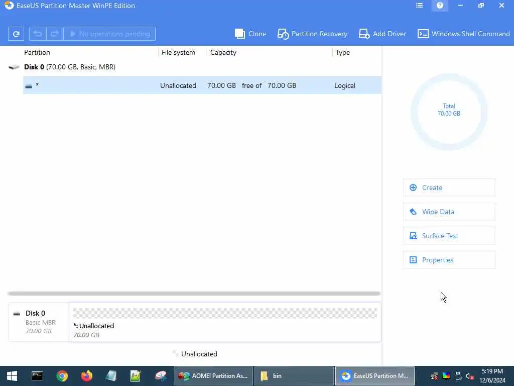
Task: Launch Firefox from the taskbar
Action: coord(86,376)
